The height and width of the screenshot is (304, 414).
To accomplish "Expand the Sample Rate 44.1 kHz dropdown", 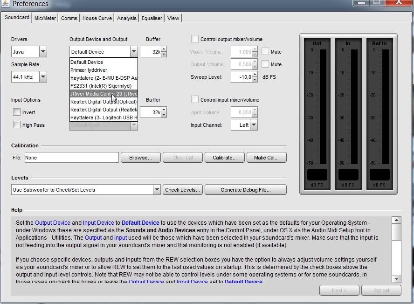I will point(43,77).
